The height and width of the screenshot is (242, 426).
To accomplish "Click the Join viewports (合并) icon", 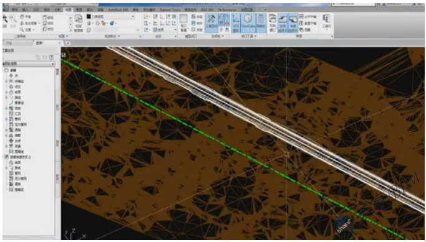I will coord(197,23).
